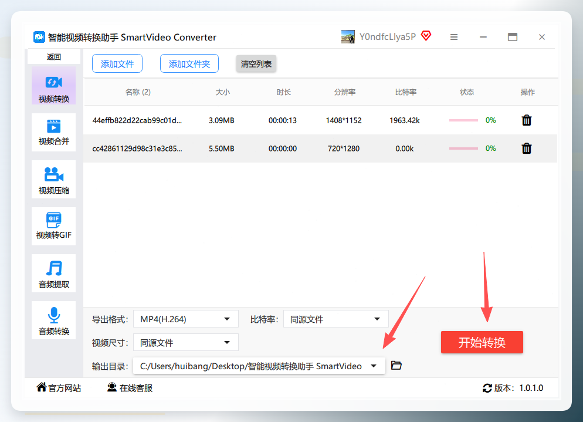
Task: Click the 添加文件夹 button
Action: click(x=189, y=63)
